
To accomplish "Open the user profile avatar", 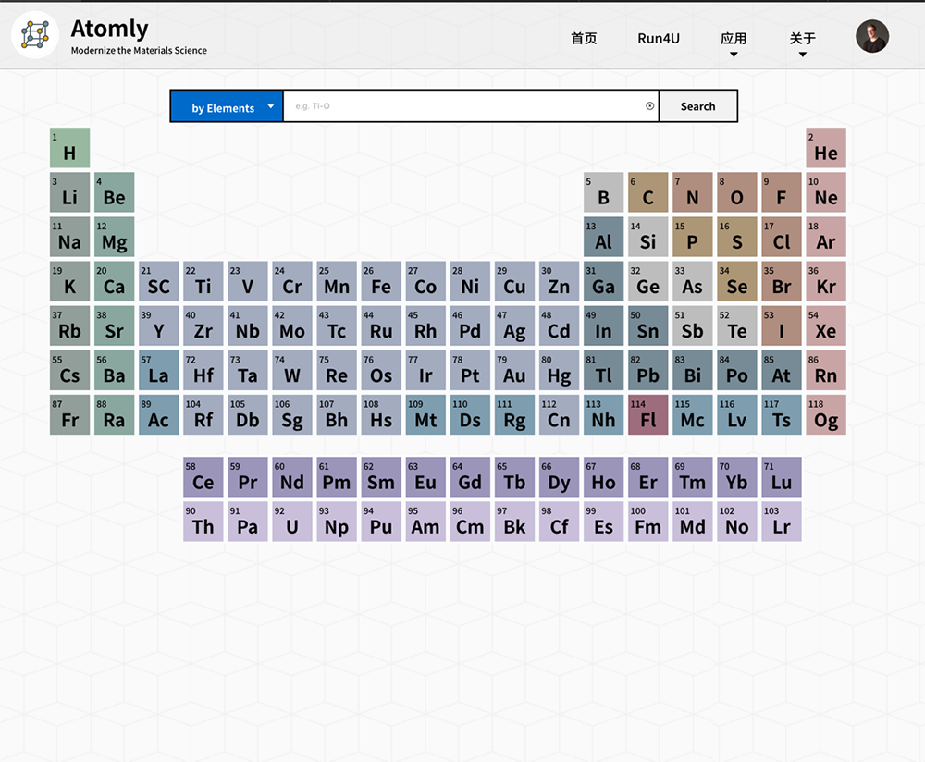I will [871, 37].
